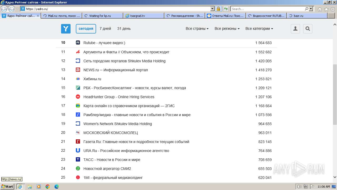The height and width of the screenshot is (190, 337).
Task: Open the HeadHunter Group link
Action: coord(119,97)
